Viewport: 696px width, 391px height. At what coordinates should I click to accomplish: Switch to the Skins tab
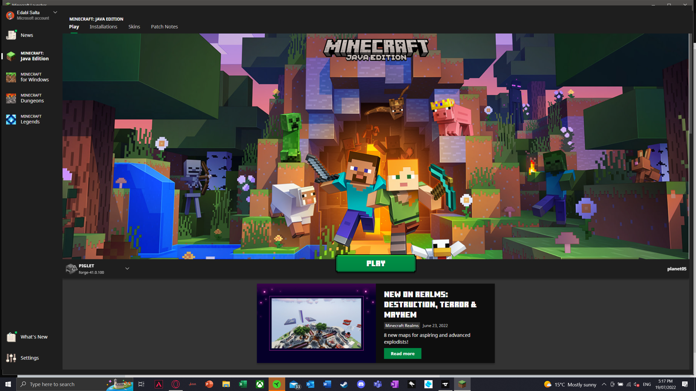[134, 27]
